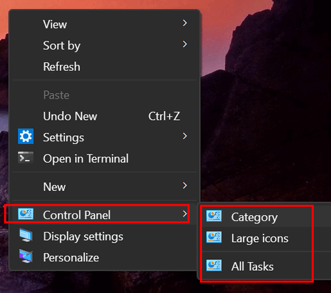Expand the View submenu arrow

click(185, 23)
